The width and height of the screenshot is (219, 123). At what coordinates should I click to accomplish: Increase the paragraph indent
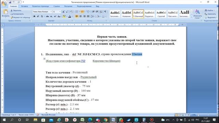pos(97,12)
